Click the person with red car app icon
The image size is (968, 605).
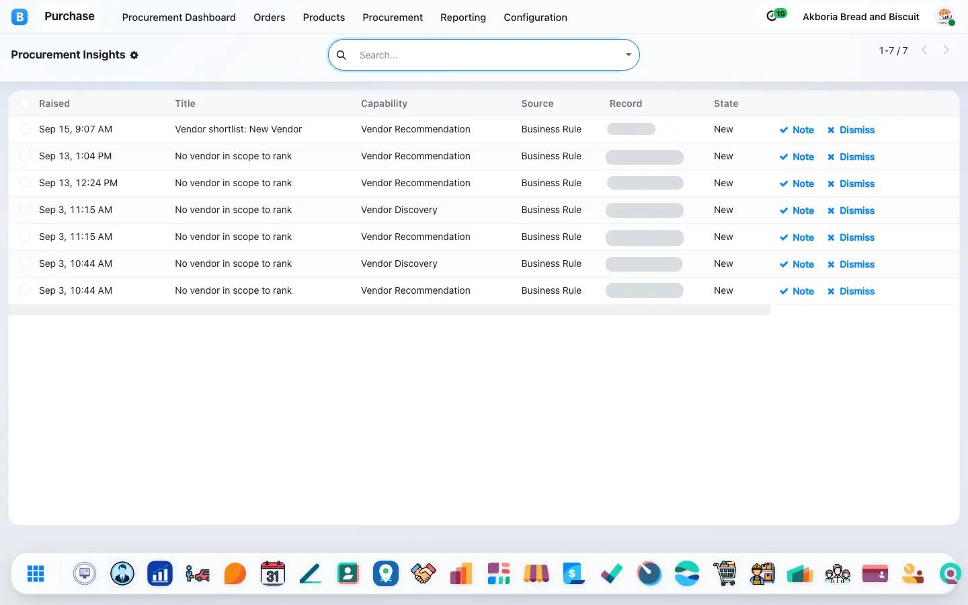[x=198, y=573]
